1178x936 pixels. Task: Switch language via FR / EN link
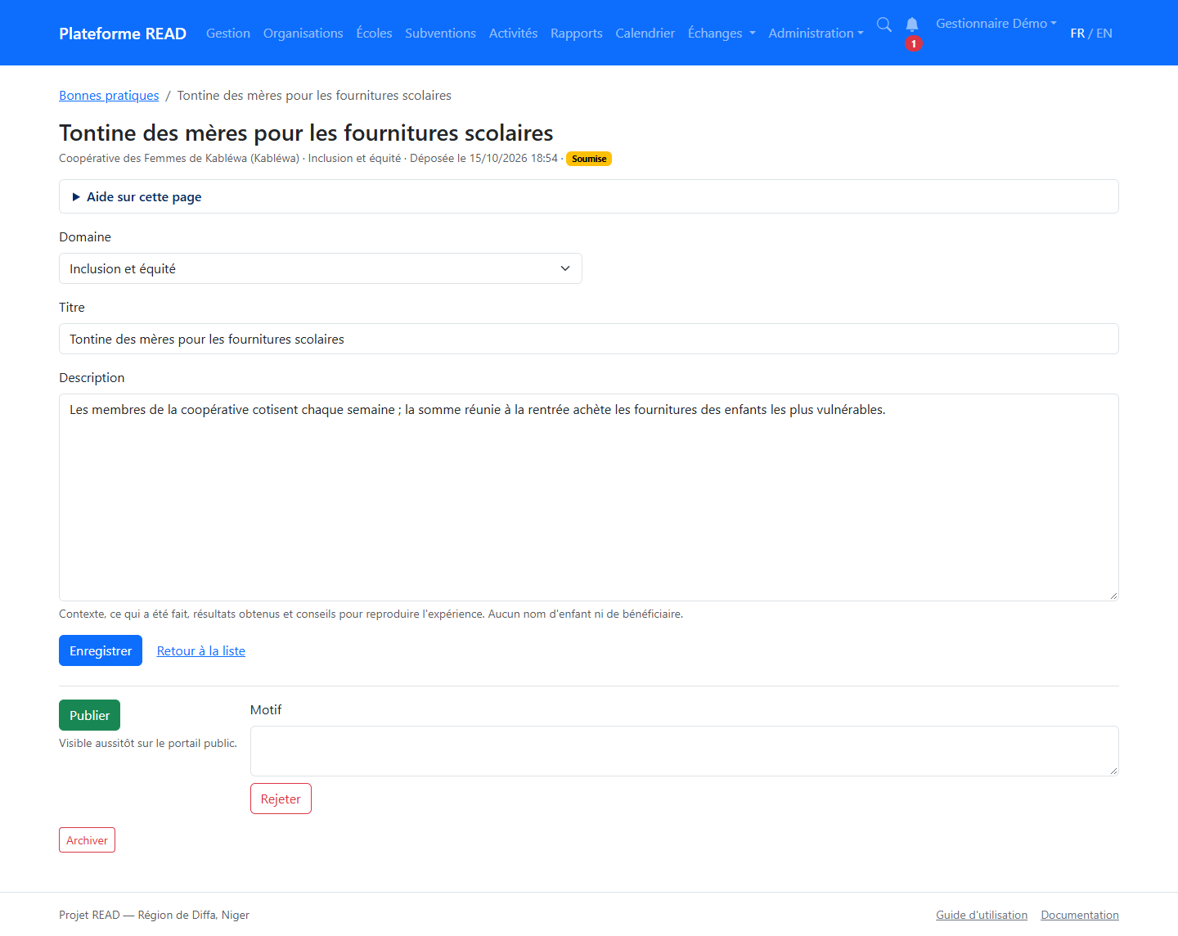pos(1091,33)
